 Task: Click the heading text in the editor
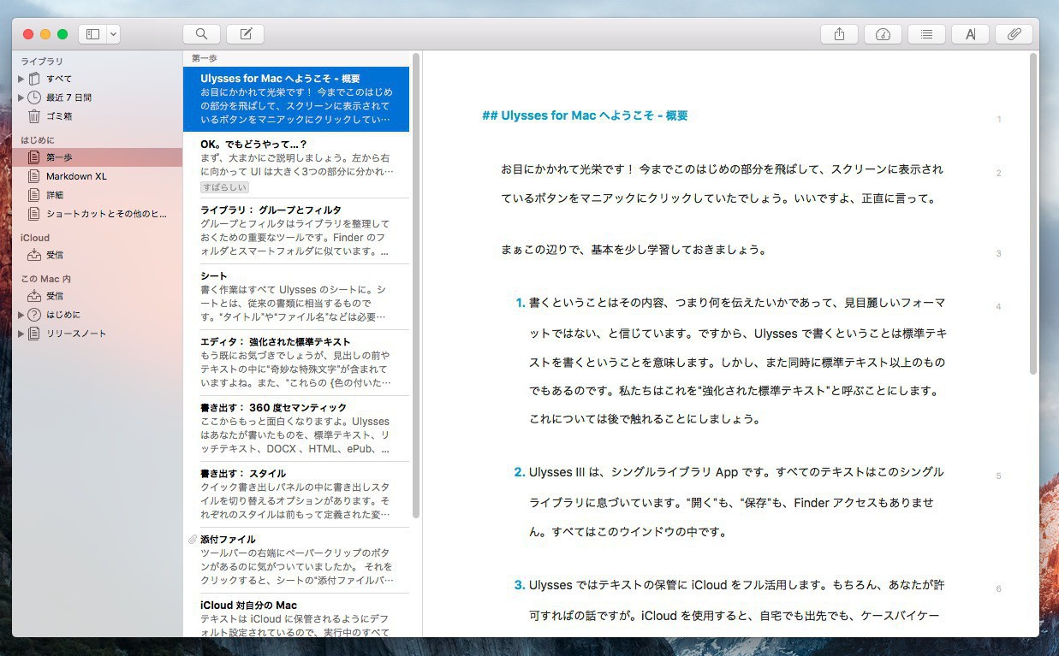pos(585,115)
